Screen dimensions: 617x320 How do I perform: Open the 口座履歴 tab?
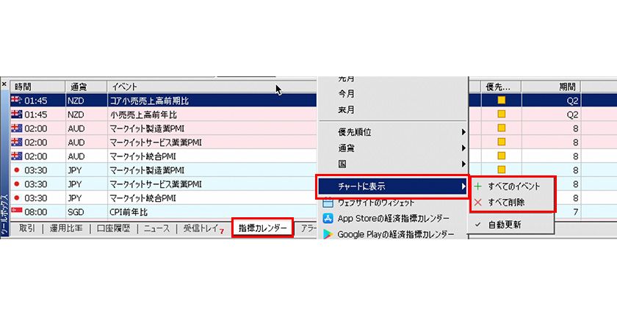coord(113,228)
